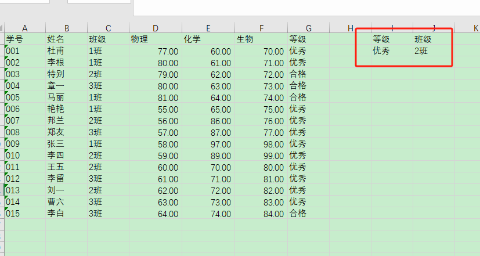480x256 pixels.
Task: Select student ID cell 012
Action: [x=25, y=179]
